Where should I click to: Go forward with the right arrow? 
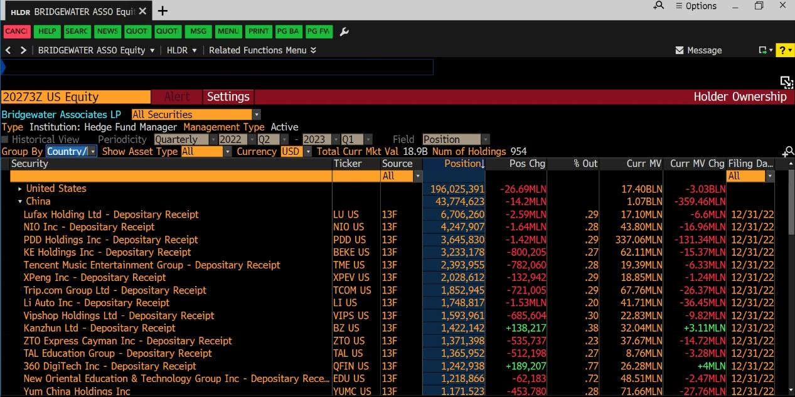coord(23,50)
